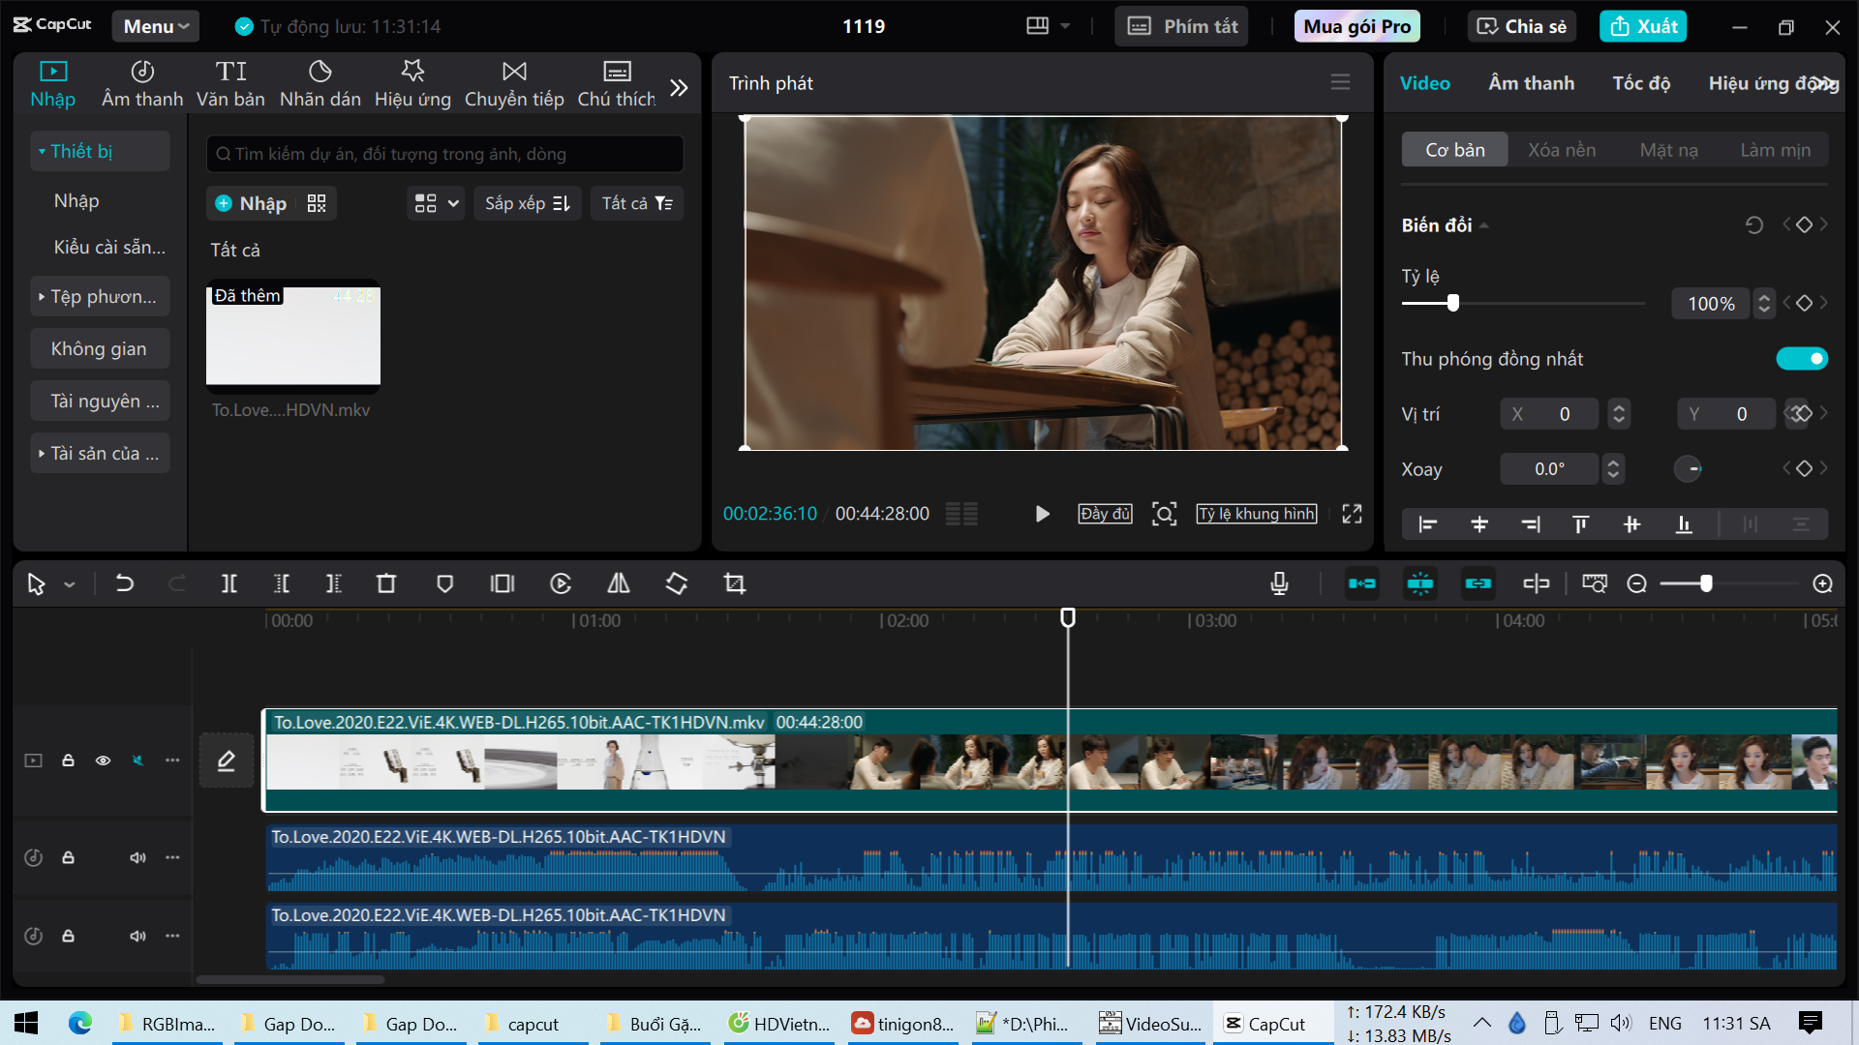The width and height of the screenshot is (1859, 1045).
Task: Click the edit cover pencil icon
Action: 226,761
